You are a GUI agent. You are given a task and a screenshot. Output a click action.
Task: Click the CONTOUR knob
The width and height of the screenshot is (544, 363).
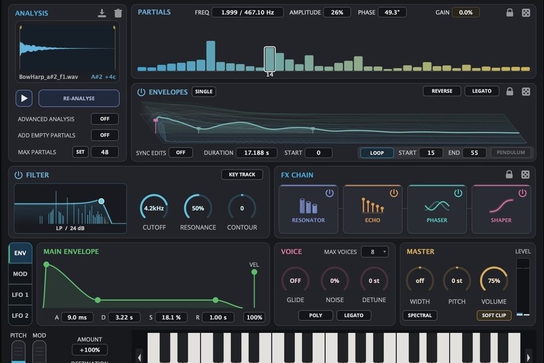pos(242,208)
